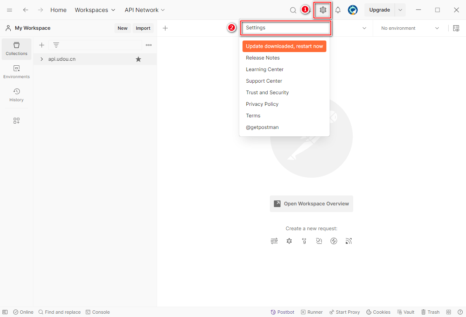Expand the api.udou.cn collection
Image resolution: width=466 pixels, height=317 pixels.
coord(42,59)
